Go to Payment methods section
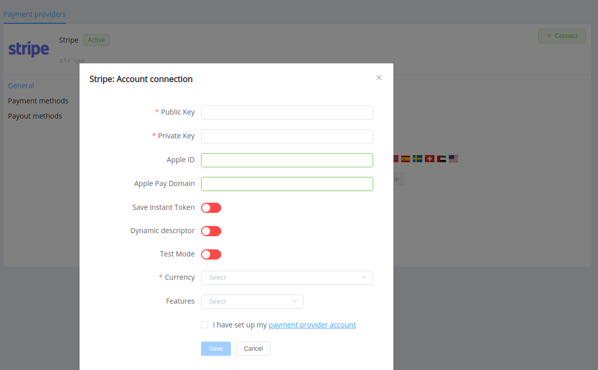The height and width of the screenshot is (370, 598). [x=38, y=101]
